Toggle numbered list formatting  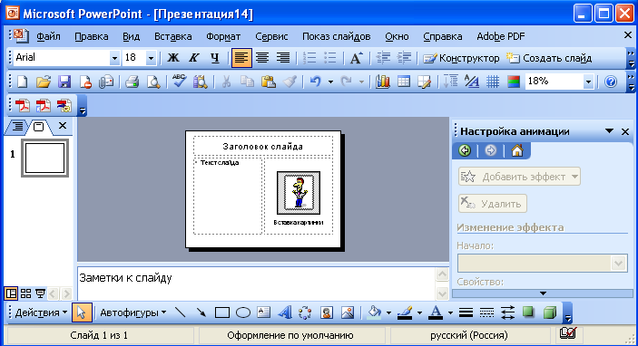(x=309, y=58)
